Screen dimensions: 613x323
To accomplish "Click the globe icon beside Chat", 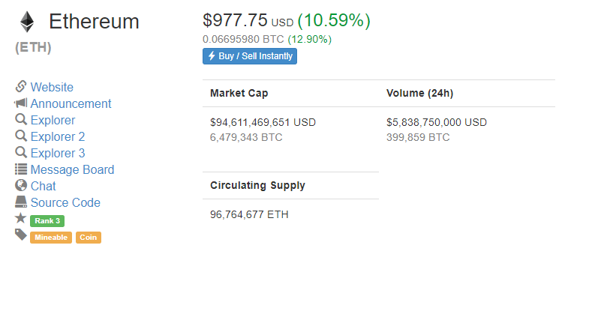I will coord(21,185).
